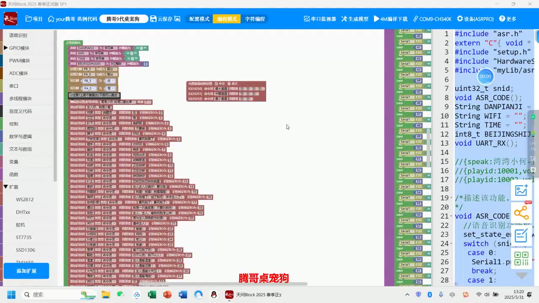The width and height of the screenshot is (539, 303).
Task: Open QQ penguin app from taskbar
Action: pos(214,295)
